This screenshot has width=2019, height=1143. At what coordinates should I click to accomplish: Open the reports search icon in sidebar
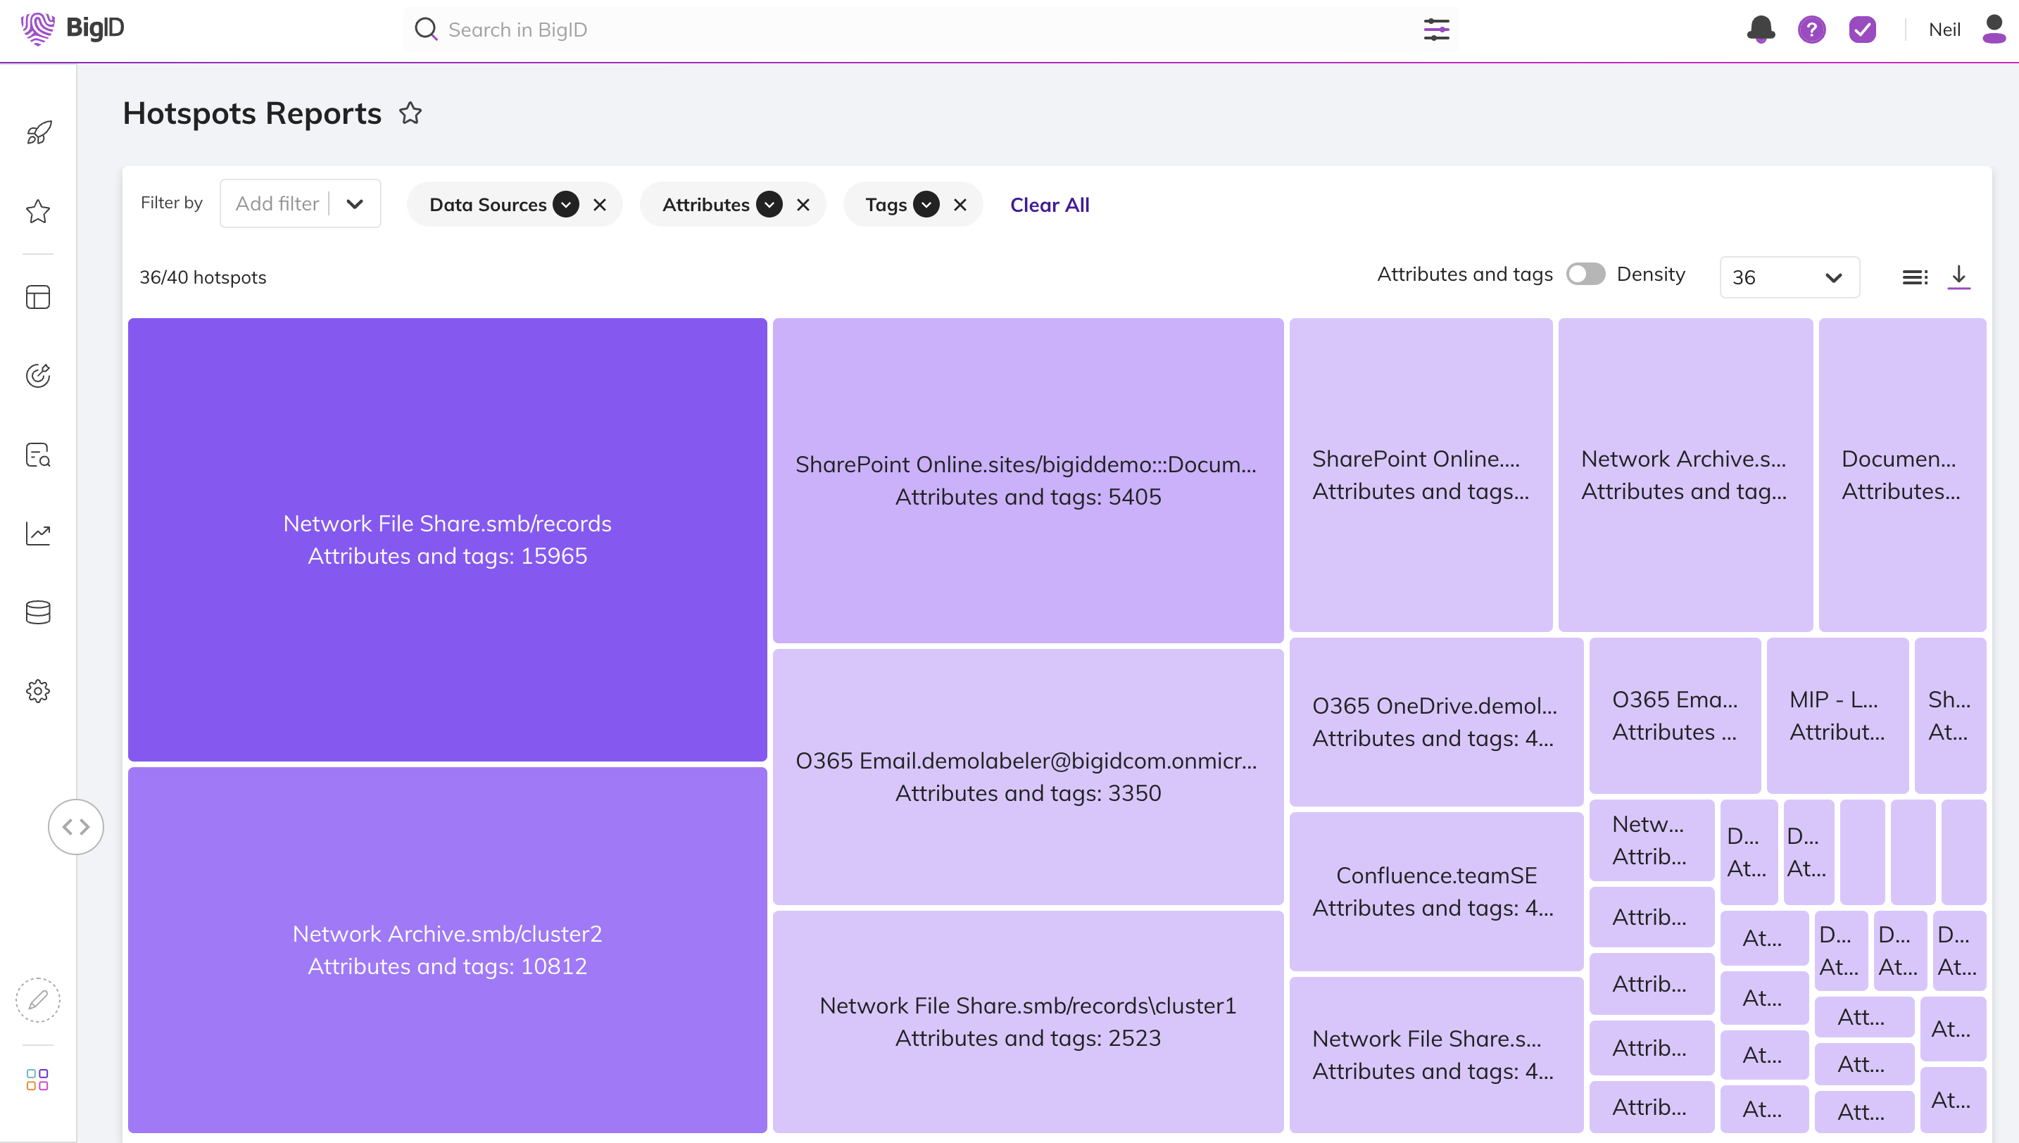38,455
